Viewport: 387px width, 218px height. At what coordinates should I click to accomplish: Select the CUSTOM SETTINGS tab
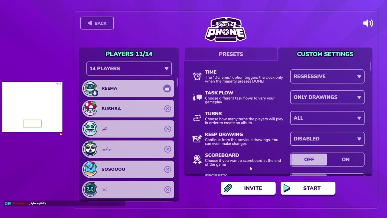(325, 54)
